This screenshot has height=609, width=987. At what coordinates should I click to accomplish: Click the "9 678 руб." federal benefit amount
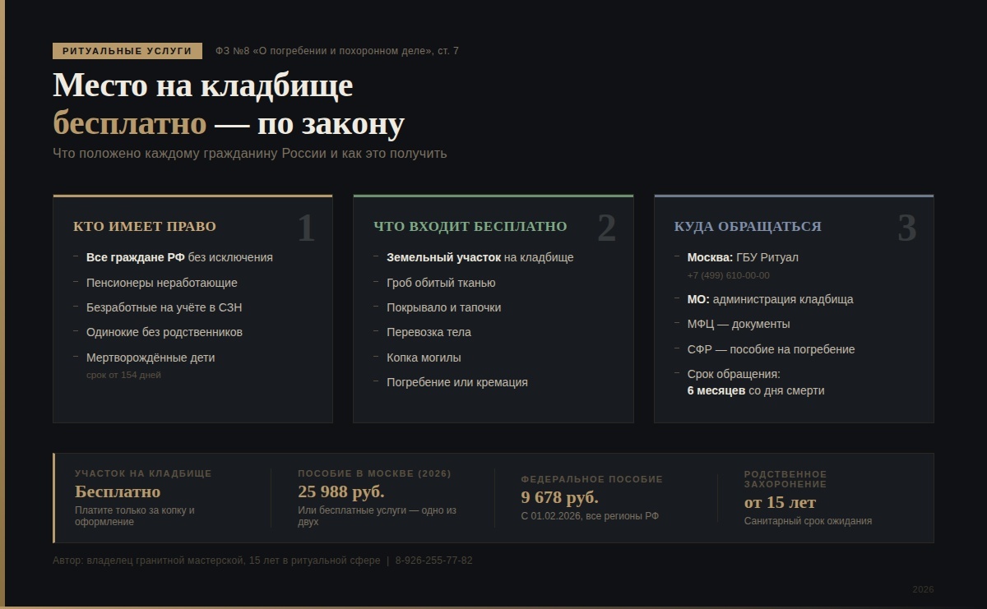point(562,498)
